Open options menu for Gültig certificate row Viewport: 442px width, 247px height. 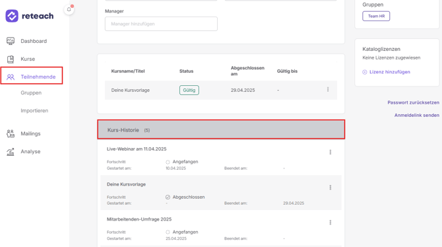328,89
